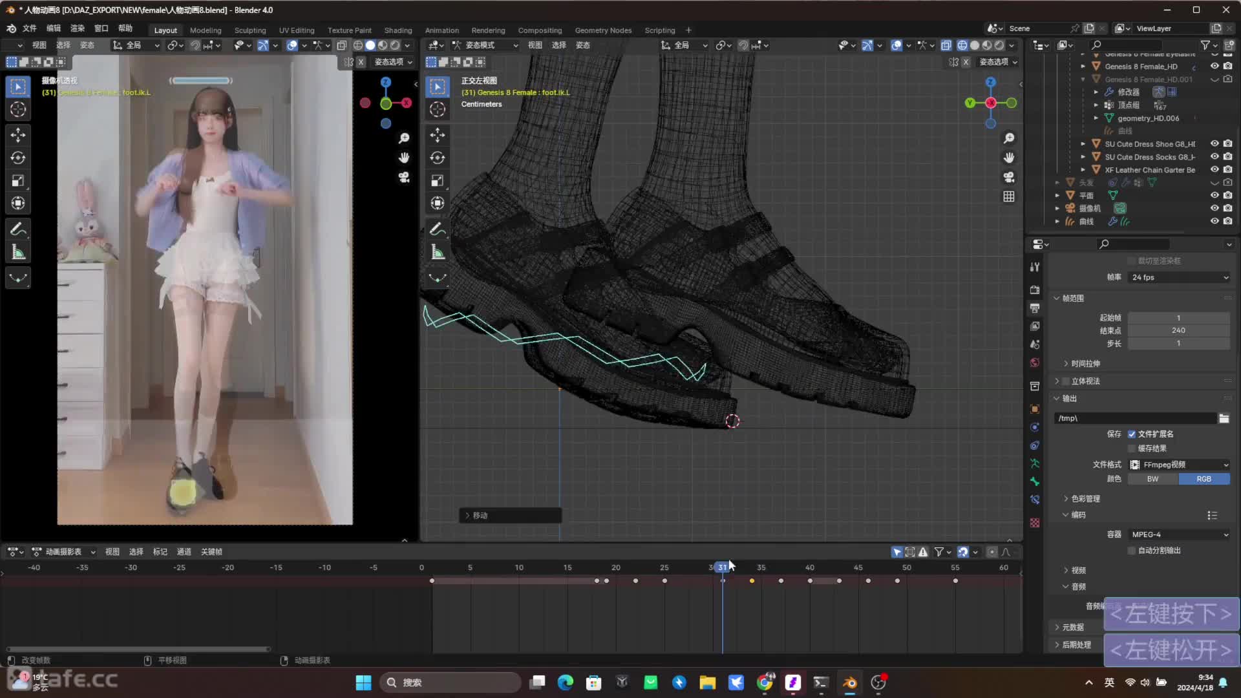1241x698 pixels.
Task: Switch to the Shading workspace tab
Action: [398, 30]
